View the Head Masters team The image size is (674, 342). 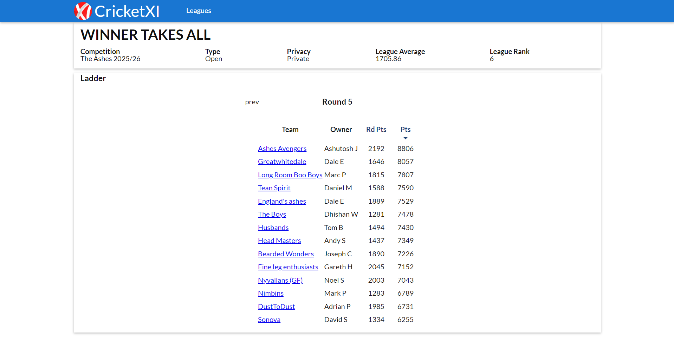[279, 241]
